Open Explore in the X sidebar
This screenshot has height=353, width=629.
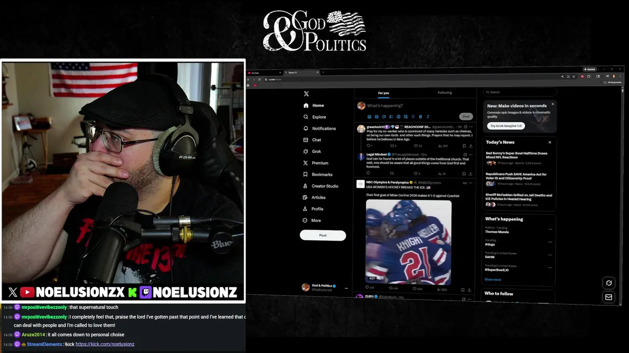click(314, 117)
